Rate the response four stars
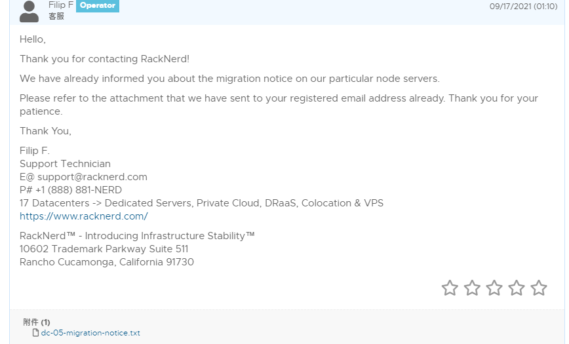 (517, 288)
